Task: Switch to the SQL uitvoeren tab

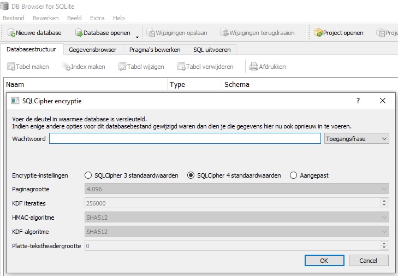Action: (x=212, y=50)
